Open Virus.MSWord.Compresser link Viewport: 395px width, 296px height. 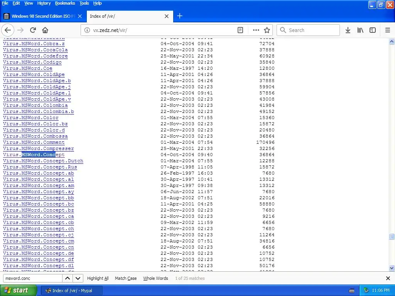tap(39, 148)
